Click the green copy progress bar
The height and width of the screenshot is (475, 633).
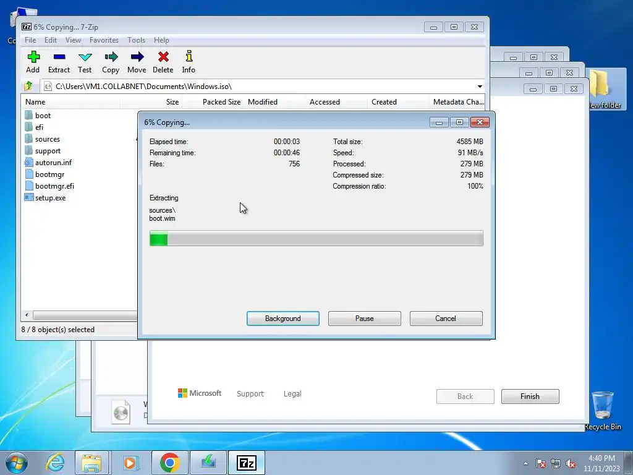pos(316,238)
